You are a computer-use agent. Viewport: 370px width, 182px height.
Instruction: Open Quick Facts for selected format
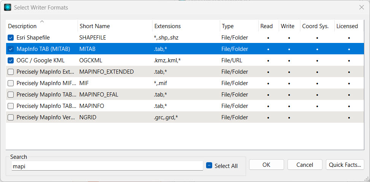pos(345,165)
